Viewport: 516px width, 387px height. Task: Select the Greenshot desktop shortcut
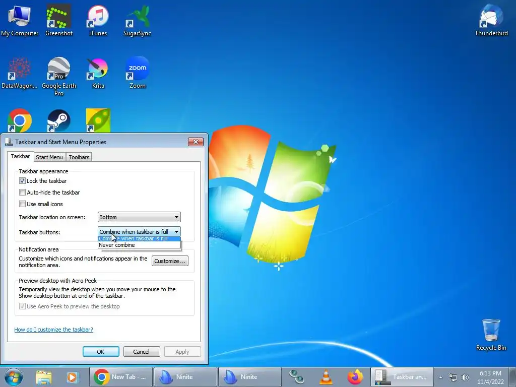coord(58,20)
